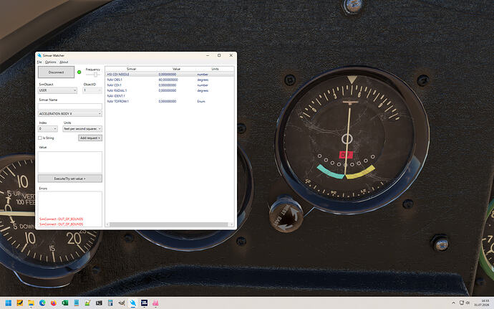Open the orange icon beside the Start button
Screen dimensions: 494x309
19,303
